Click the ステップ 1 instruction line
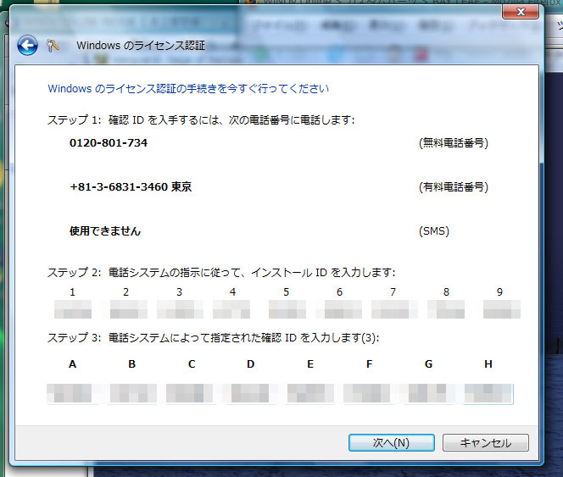 (201, 119)
